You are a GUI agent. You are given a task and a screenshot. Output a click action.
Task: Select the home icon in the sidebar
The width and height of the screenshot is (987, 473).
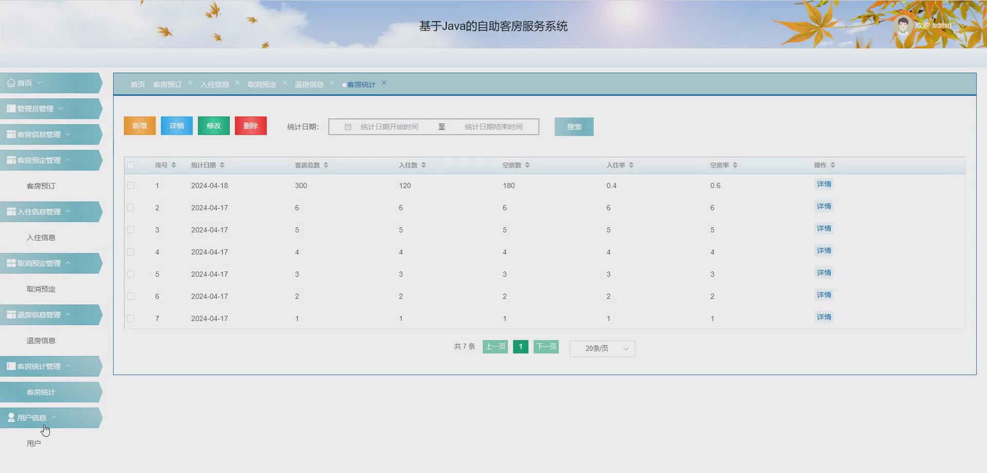pos(11,82)
